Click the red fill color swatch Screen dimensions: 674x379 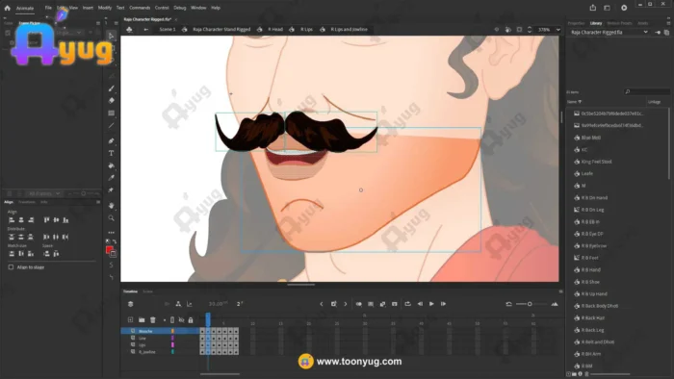pos(109,250)
